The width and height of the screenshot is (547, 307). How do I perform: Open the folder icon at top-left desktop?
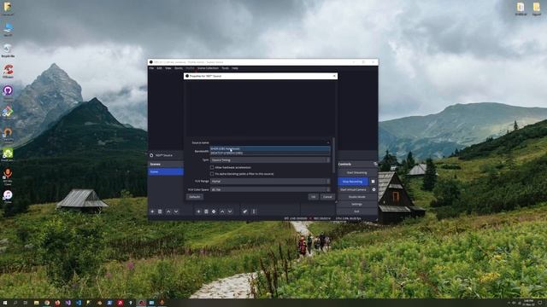[8, 8]
